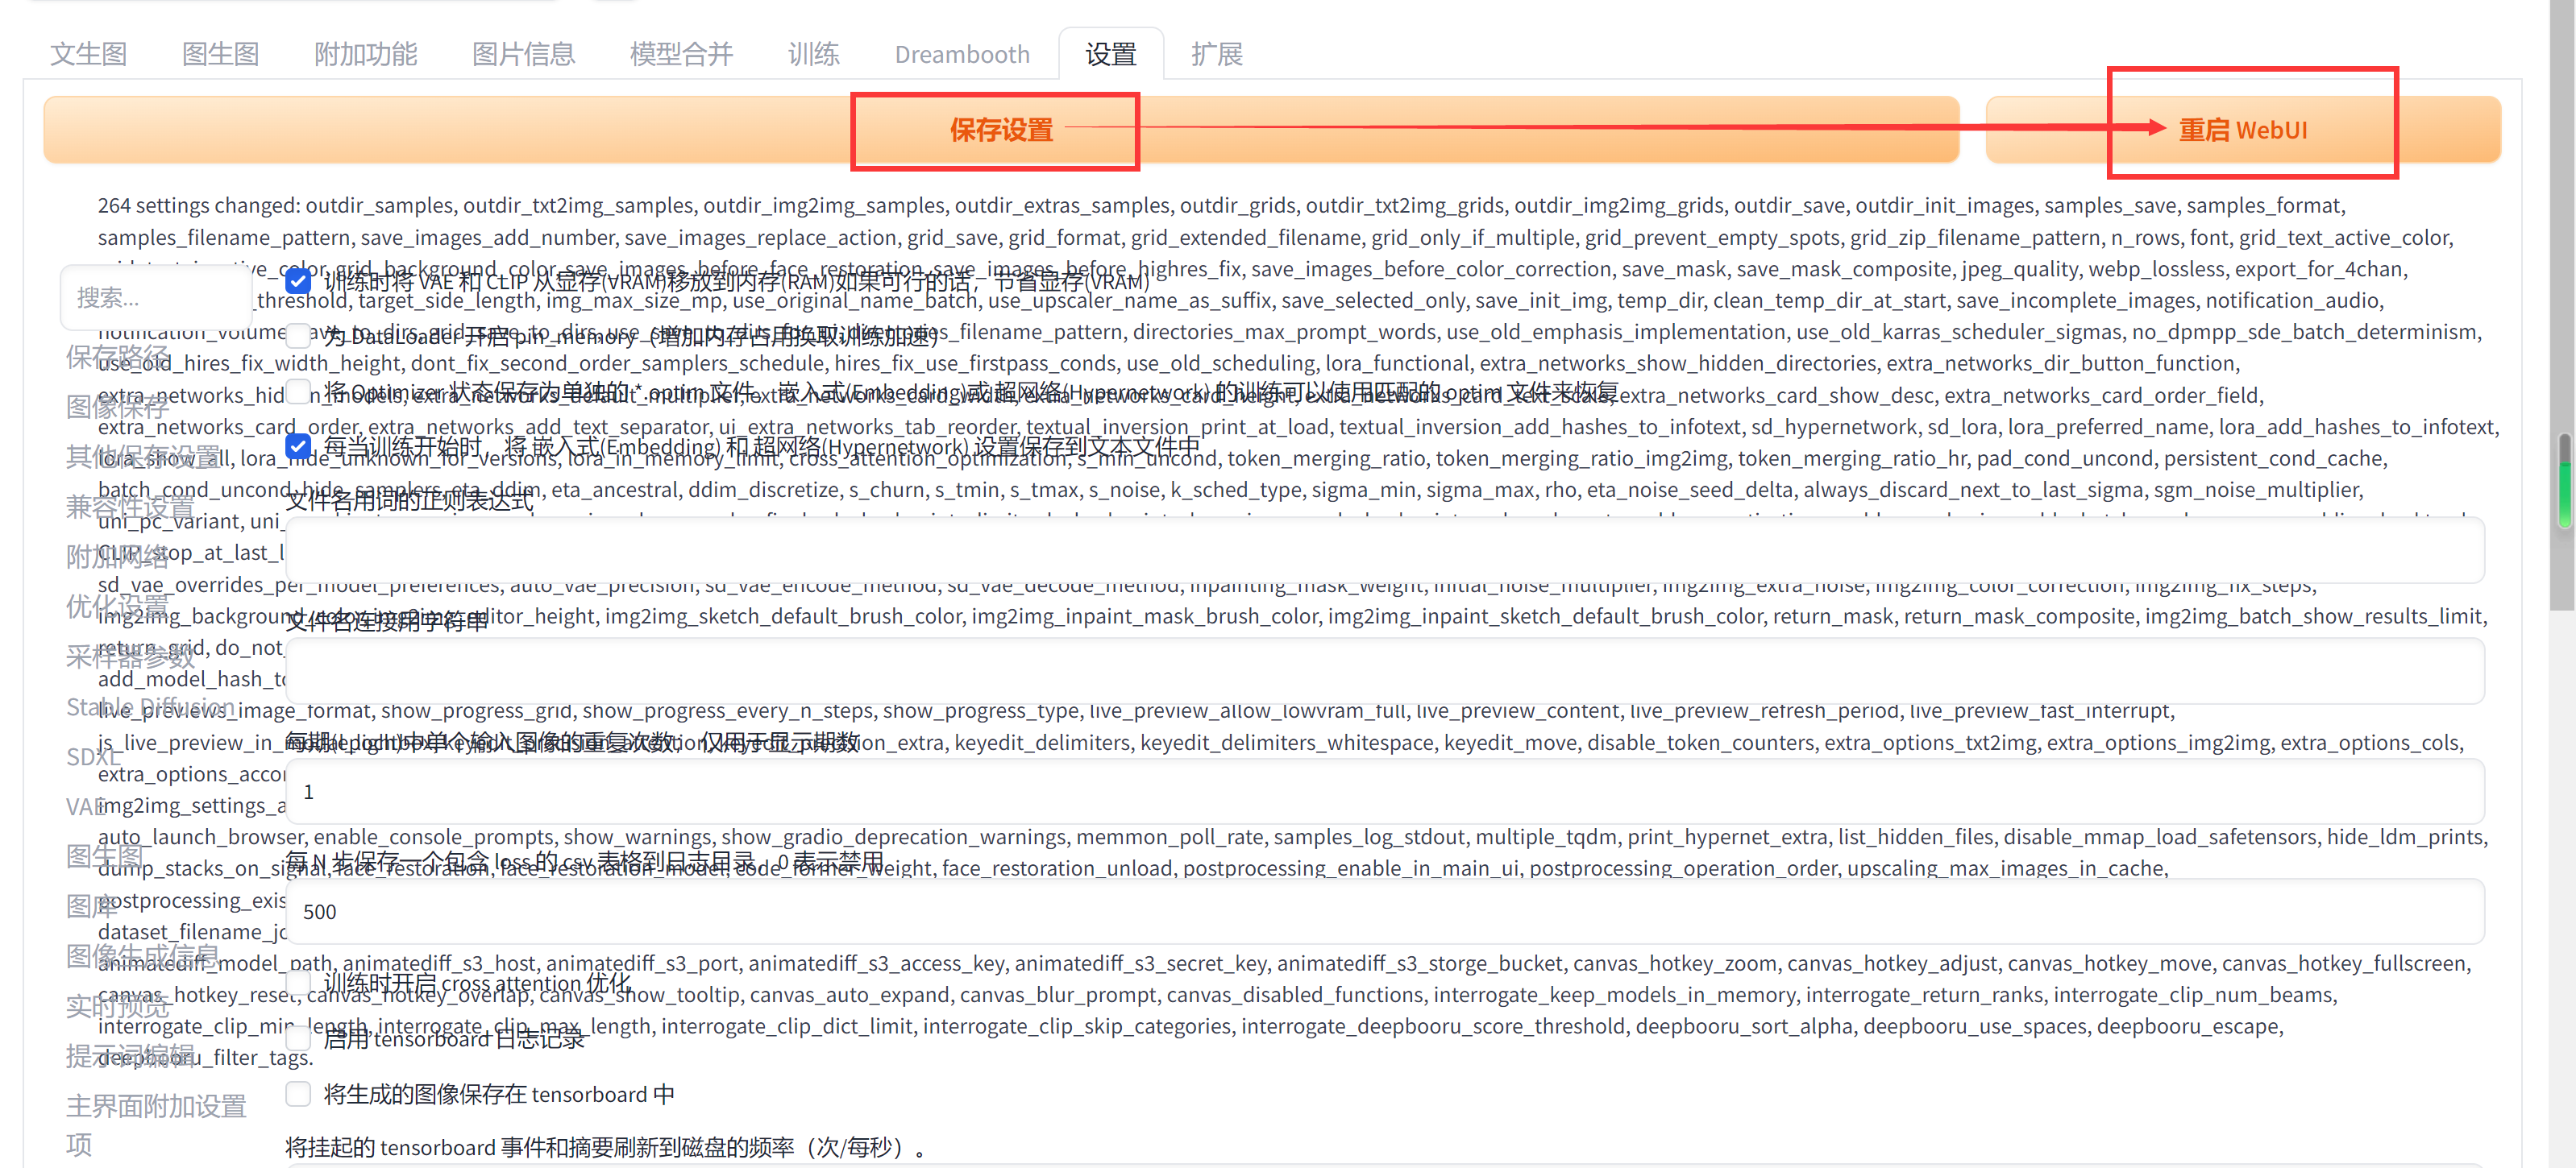Click the page's vertical scrollbar thumb
The height and width of the screenshot is (1168, 2576).
click(2565, 479)
